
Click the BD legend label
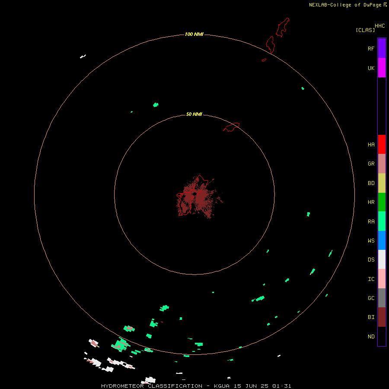pyautogui.click(x=371, y=183)
